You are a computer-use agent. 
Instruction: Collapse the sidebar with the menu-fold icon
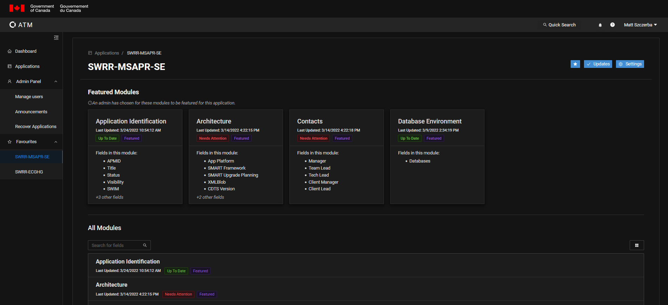56,38
